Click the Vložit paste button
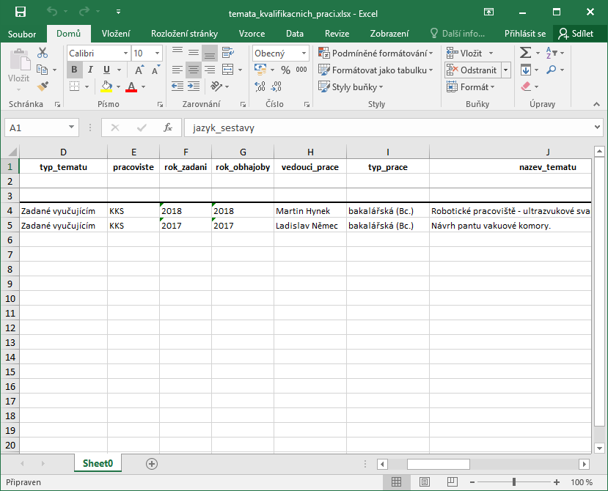608x491 pixels. 18,69
